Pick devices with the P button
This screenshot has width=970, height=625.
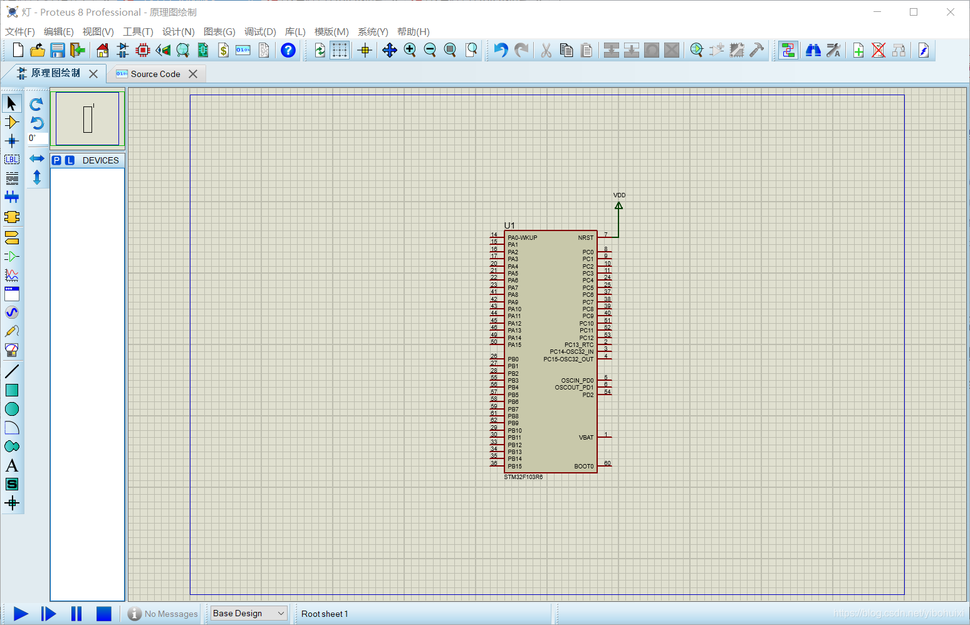click(x=56, y=160)
